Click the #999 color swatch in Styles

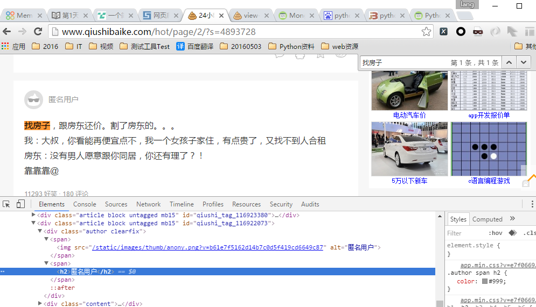pos(485,281)
